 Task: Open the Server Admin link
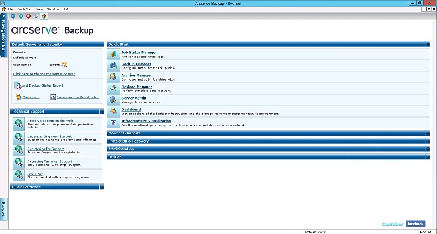pyautogui.click(x=134, y=98)
